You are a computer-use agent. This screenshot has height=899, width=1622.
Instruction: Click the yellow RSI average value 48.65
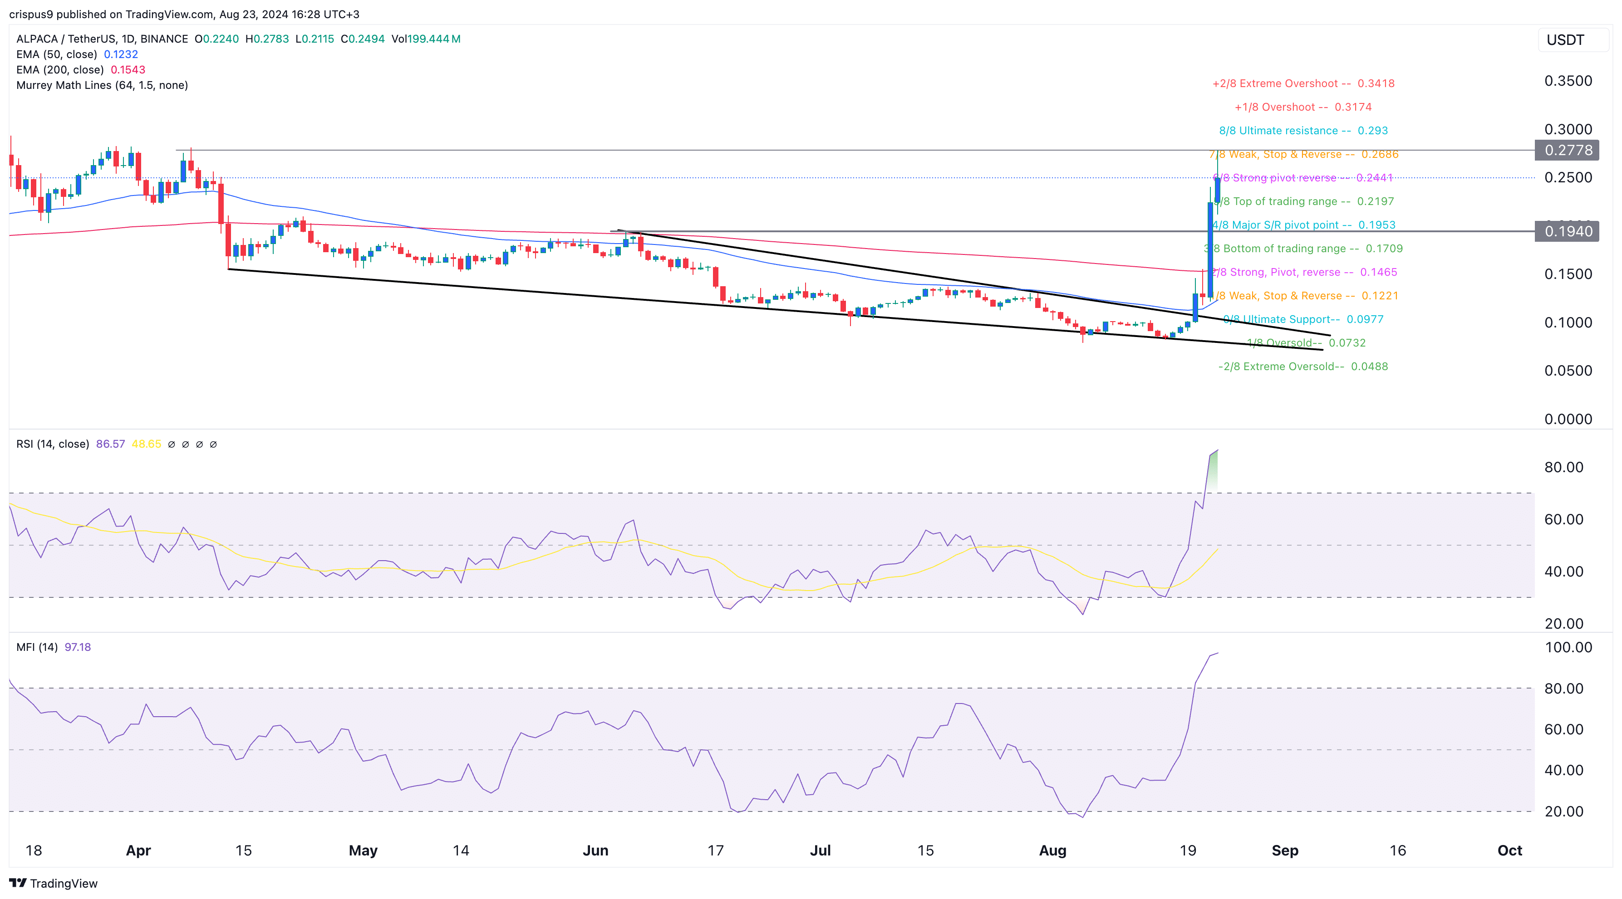(147, 444)
